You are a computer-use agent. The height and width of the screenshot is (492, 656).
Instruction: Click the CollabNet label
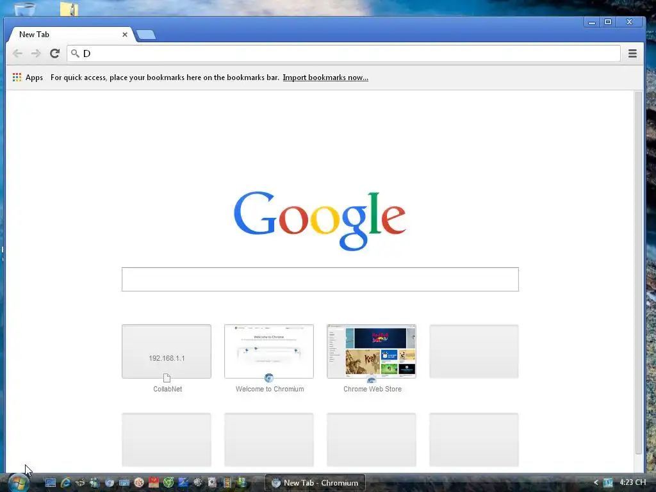click(x=167, y=389)
